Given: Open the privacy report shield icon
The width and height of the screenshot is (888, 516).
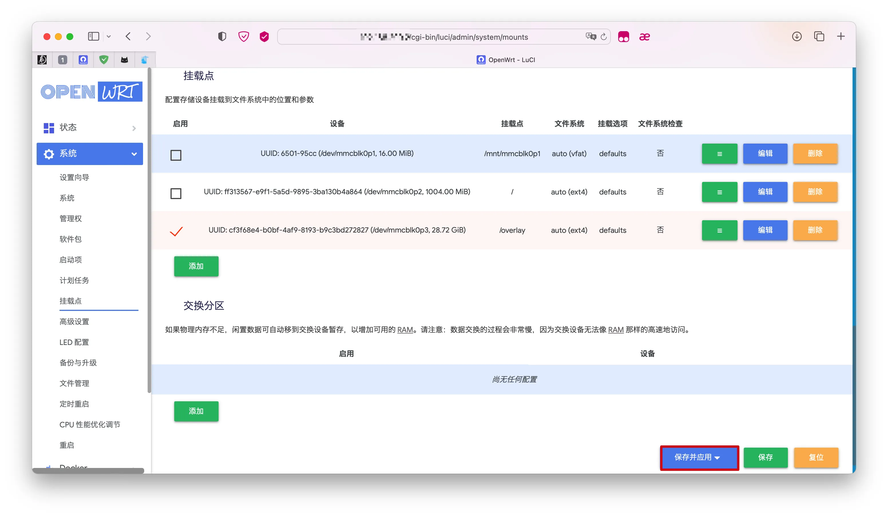Looking at the screenshot, I should click(x=222, y=36).
